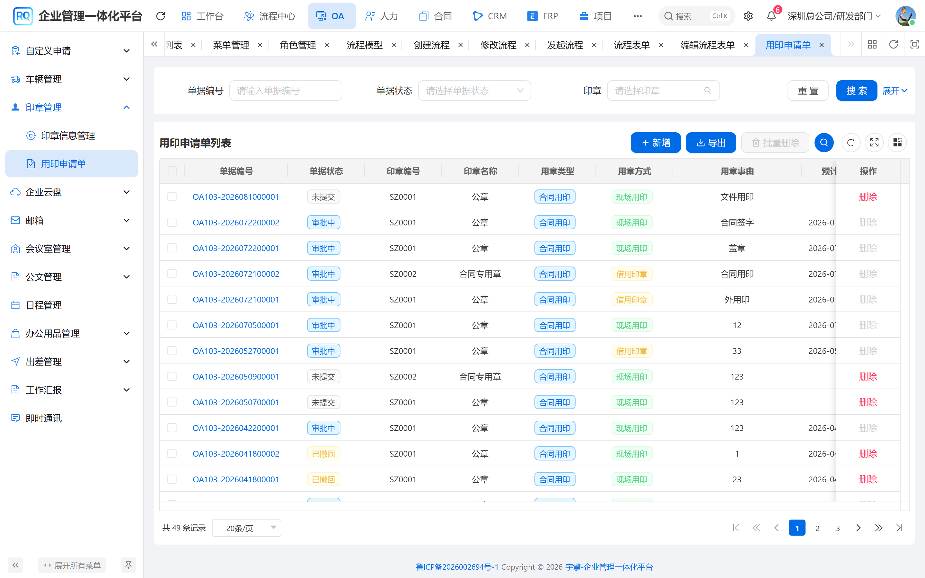Image resolution: width=925 pixels, height=578 pixels.
Task: Check row OA103-2026081000001 checkbox
Action: pyautogui.click(x=172, y=197)
